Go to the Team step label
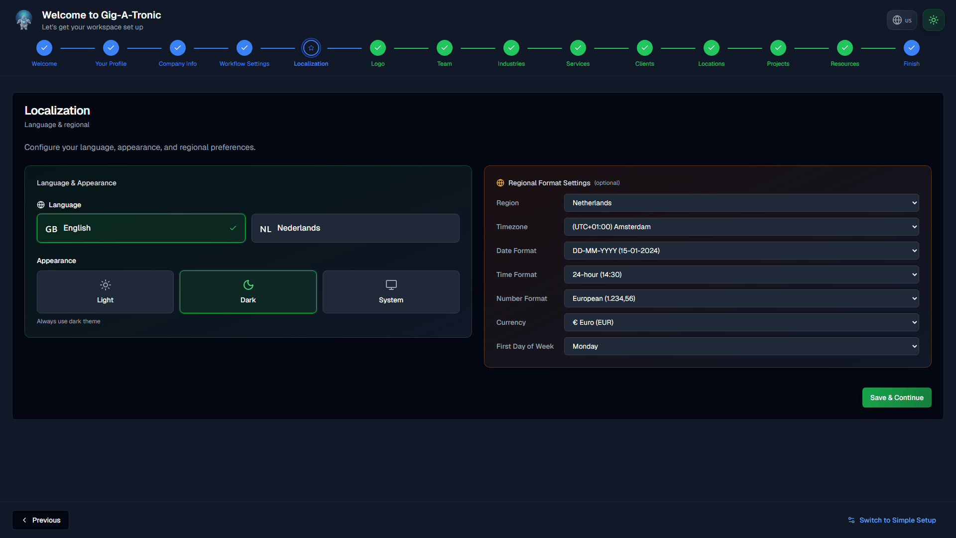This screenshot has width=956, height=538. (x=445, y=64)
